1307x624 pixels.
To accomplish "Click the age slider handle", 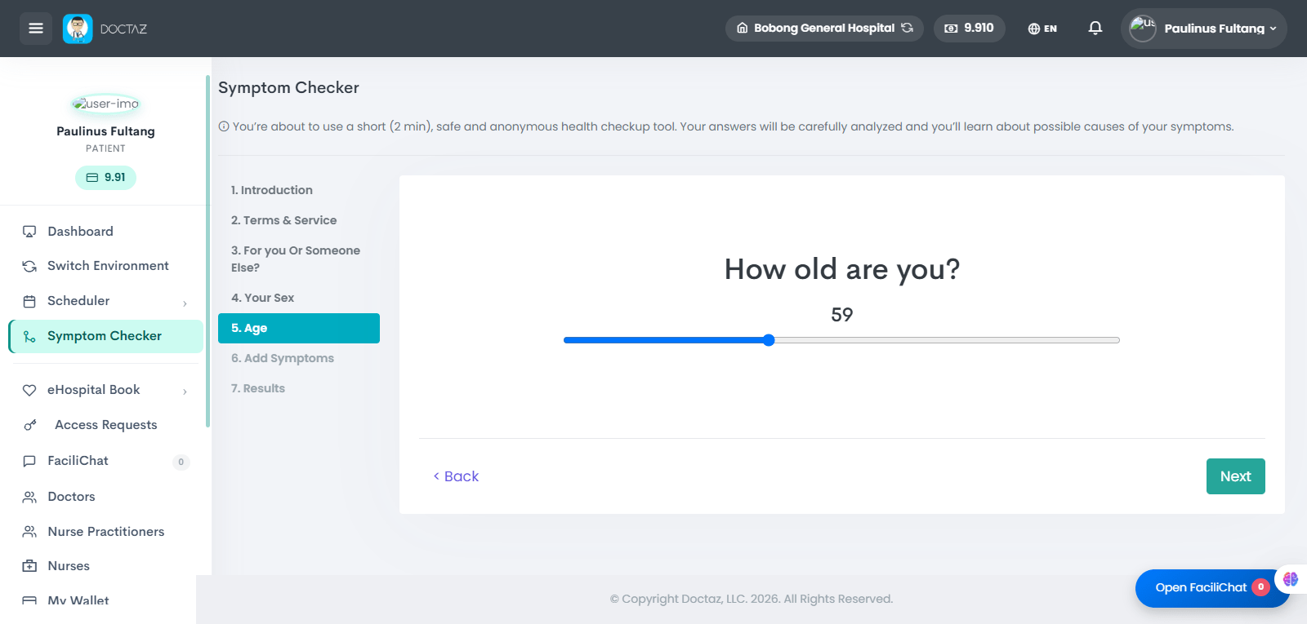I will 769,340.
